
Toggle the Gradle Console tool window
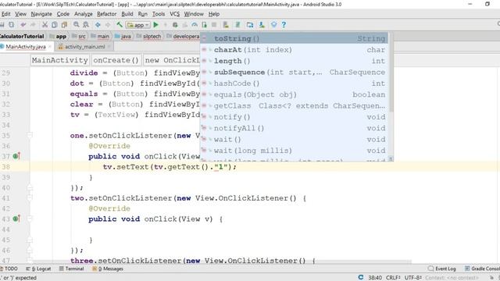coord(482,269)
